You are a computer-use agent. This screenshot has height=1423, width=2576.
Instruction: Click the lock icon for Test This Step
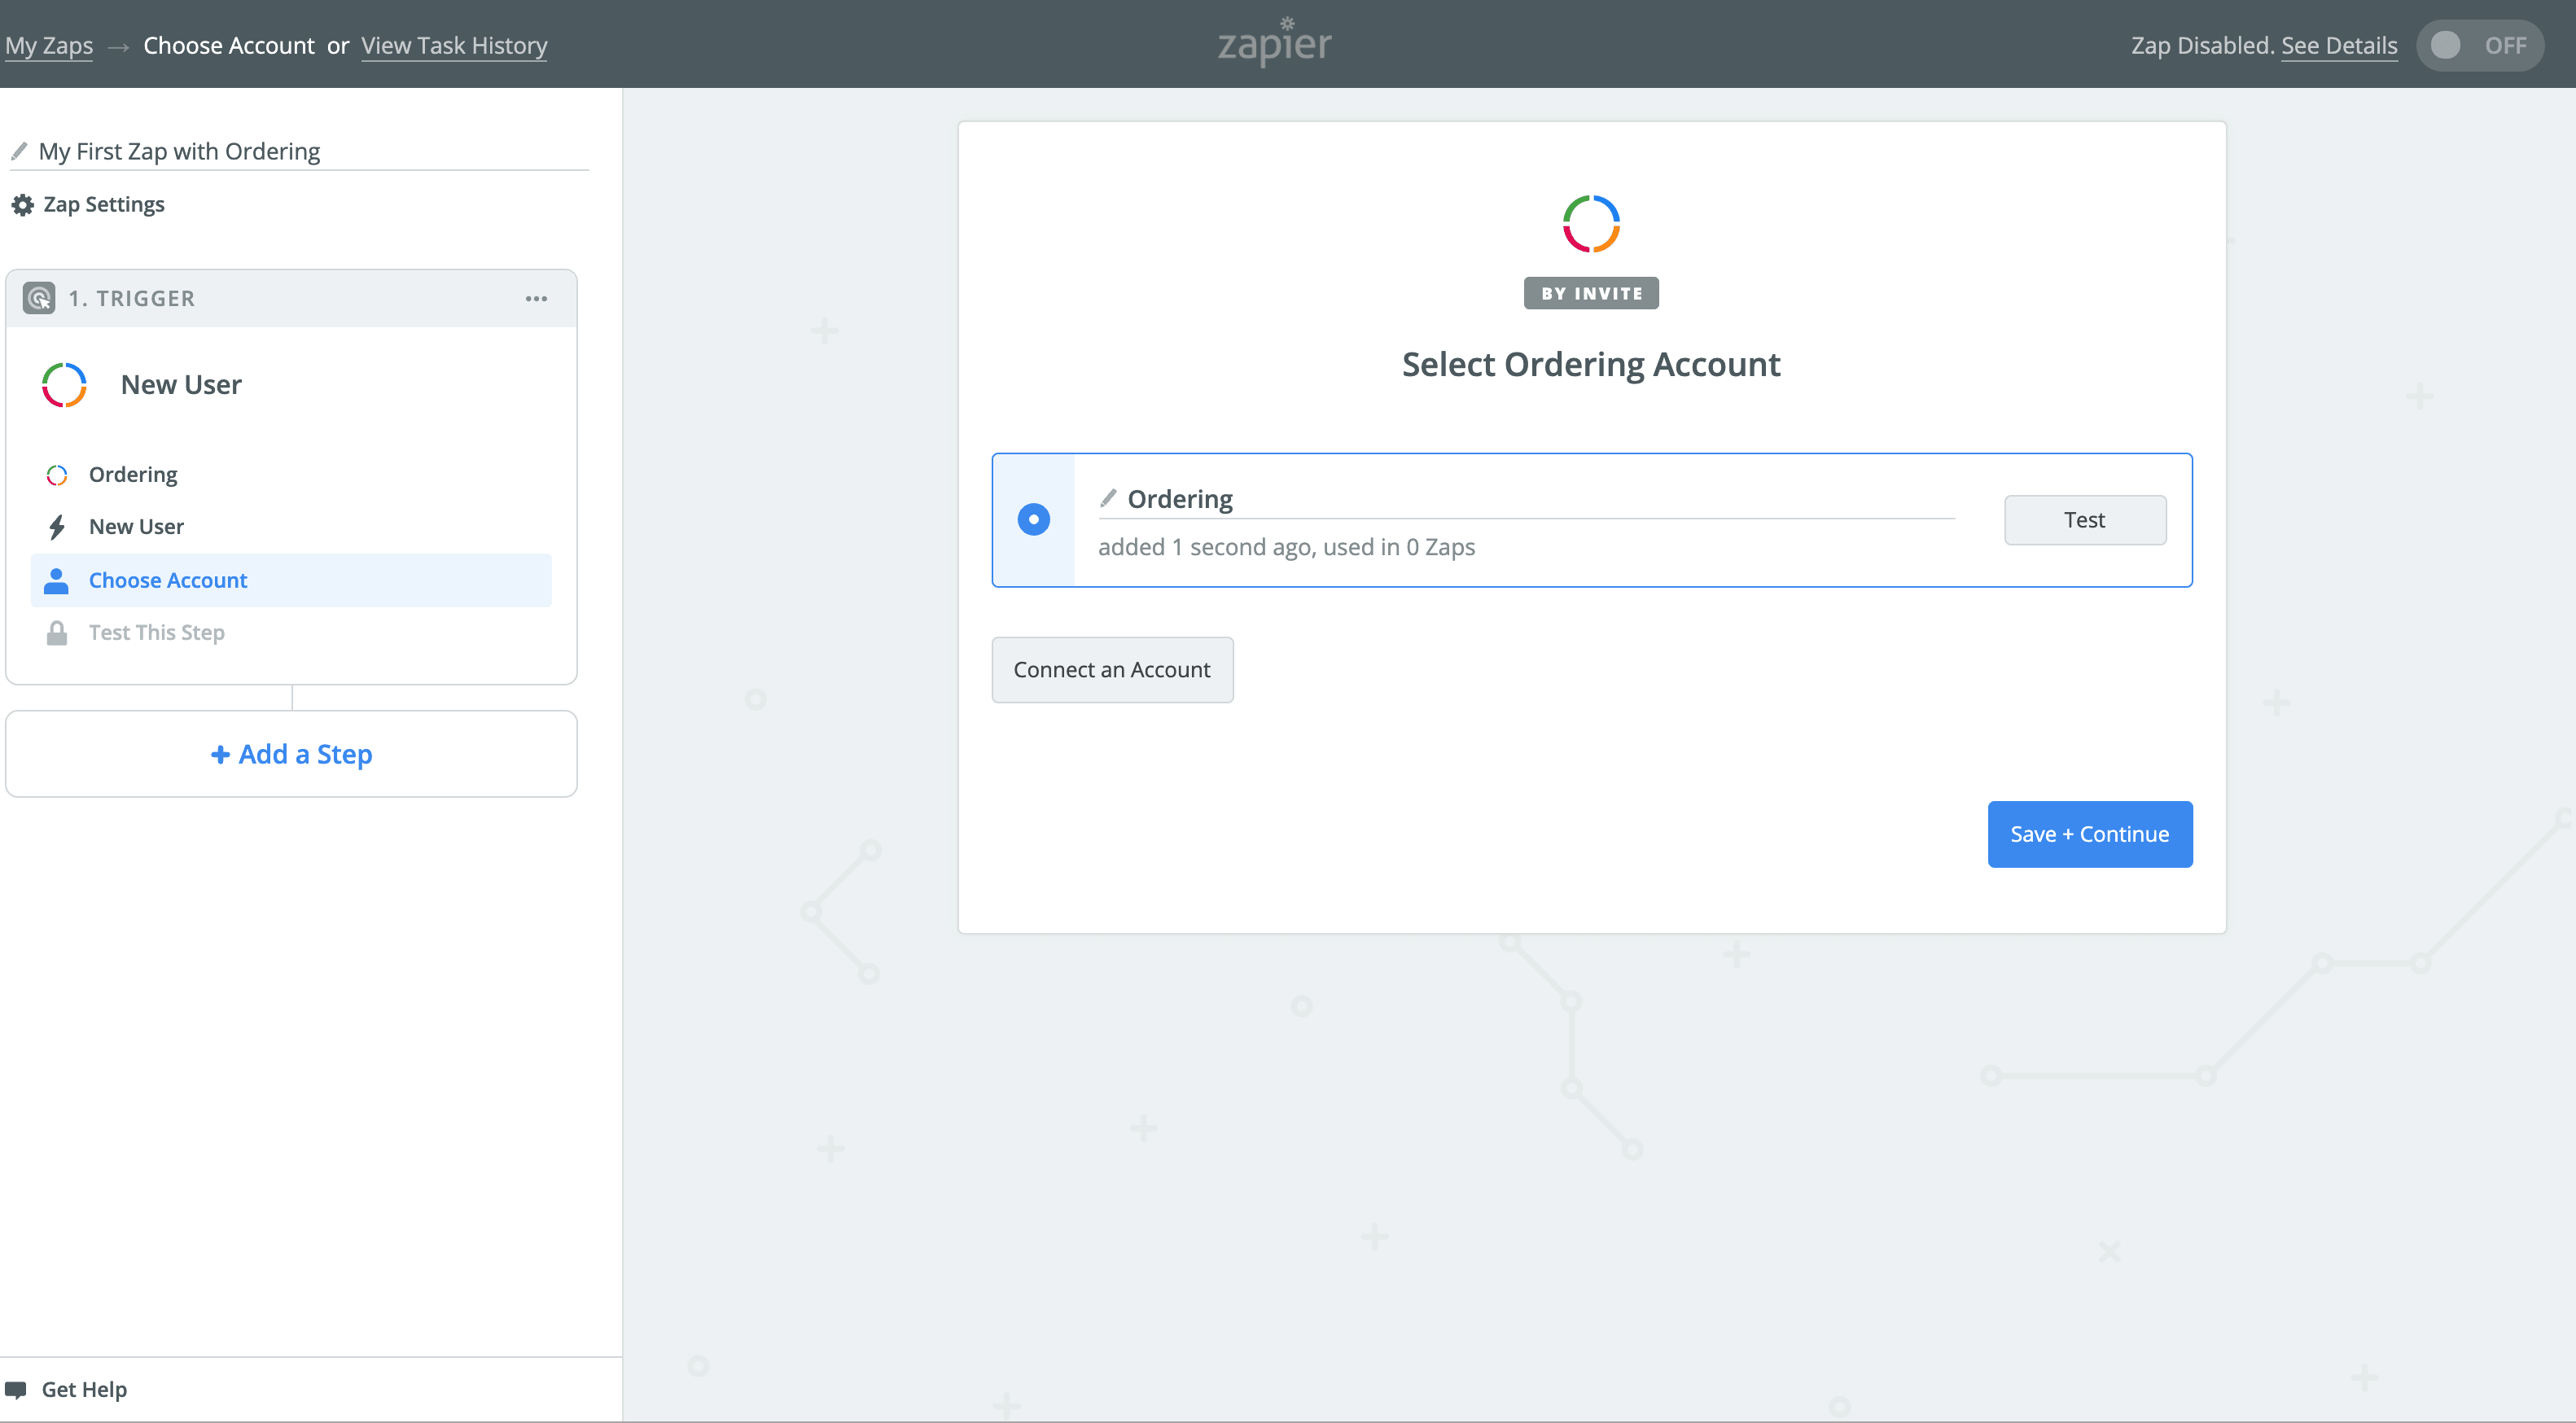tap(57, 633)
